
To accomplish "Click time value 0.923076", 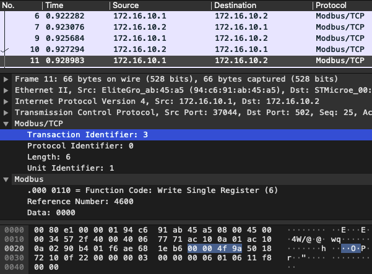I will [65, 27].
